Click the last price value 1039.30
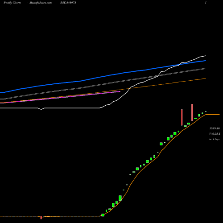 tap(214, 128)
